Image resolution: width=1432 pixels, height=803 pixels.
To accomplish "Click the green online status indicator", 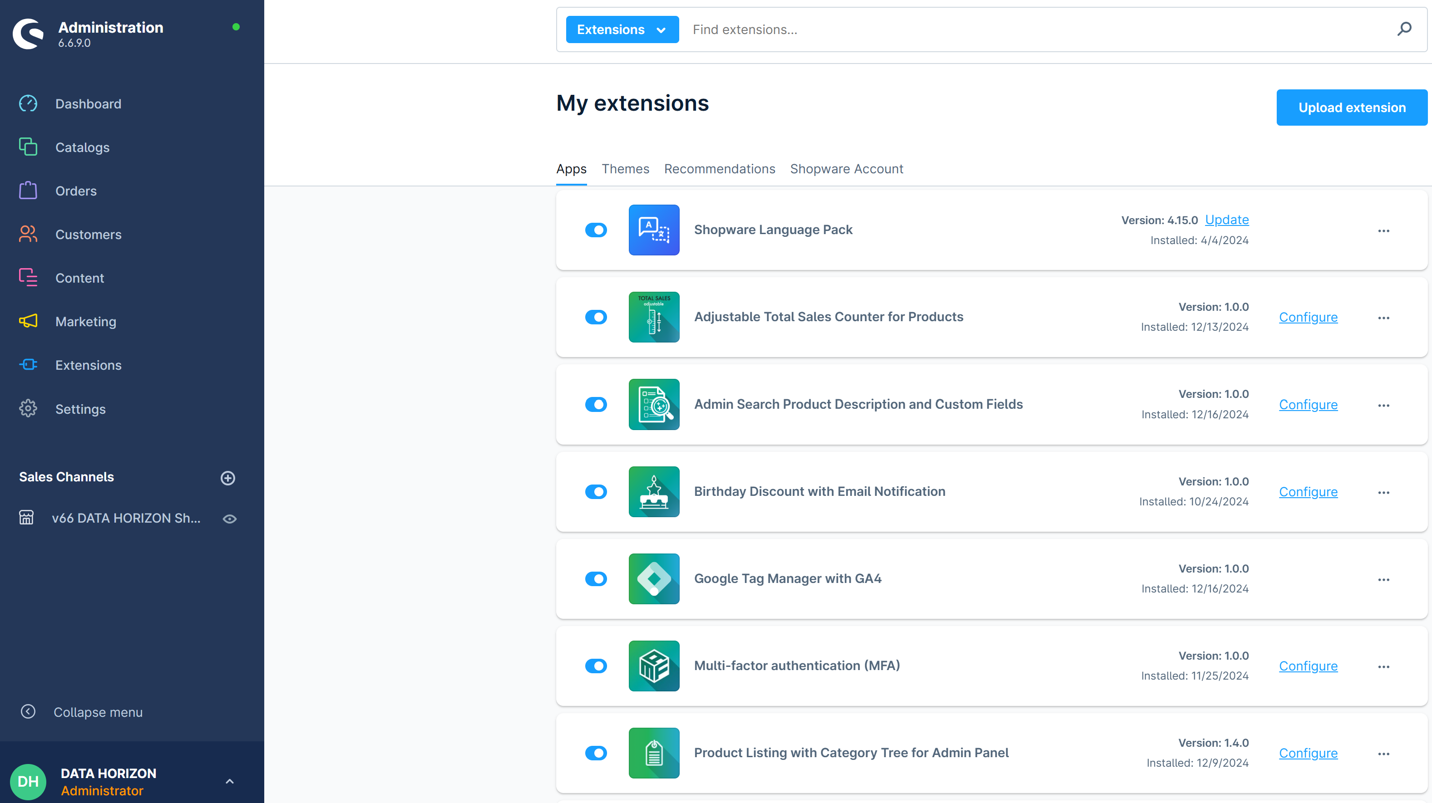I will 236,27.
